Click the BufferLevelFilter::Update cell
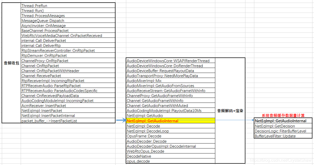The image size is (314, 165). (283, 136)
